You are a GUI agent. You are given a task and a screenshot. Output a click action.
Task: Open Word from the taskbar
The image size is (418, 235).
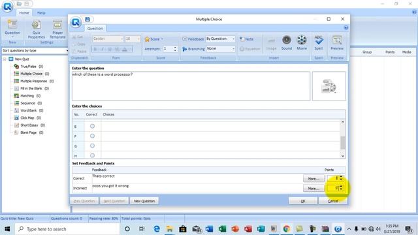pyautogui.click(x=209, y=228)
